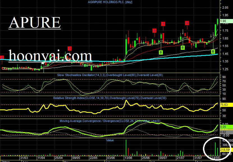The image size is (233, 162).
Task: Select the 13/06 date on time axis
Action: pos(128,158)
